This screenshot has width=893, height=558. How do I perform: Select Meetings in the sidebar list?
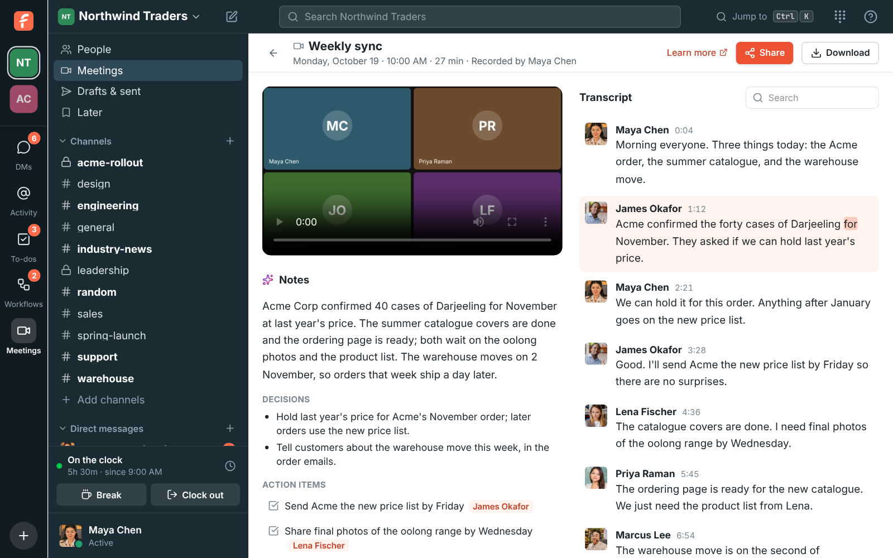[148, 70]
